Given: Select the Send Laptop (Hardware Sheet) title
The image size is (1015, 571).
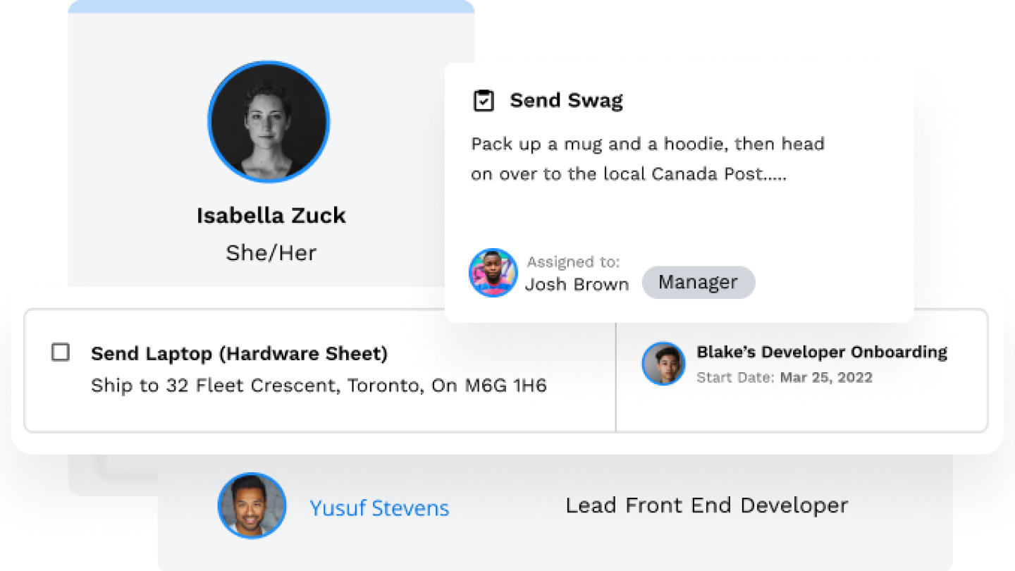Looking at the screenshot, I should coord(239,354).
